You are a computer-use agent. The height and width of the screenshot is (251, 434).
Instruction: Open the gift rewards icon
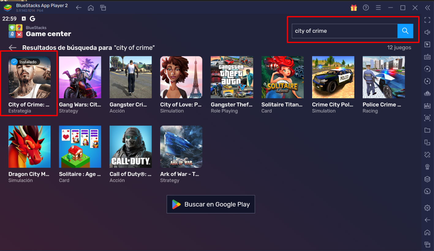pos(354,8)
